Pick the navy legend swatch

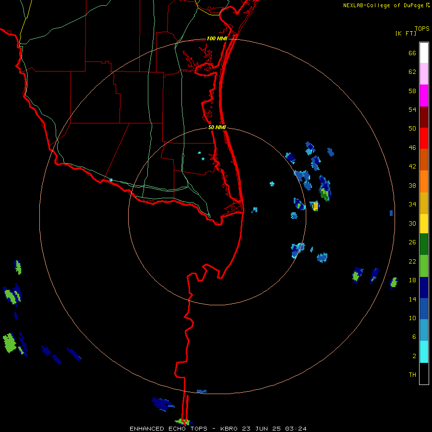424,288
